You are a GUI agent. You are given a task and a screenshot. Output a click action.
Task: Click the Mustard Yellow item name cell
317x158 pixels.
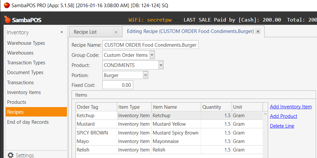(x=176, y=124)
